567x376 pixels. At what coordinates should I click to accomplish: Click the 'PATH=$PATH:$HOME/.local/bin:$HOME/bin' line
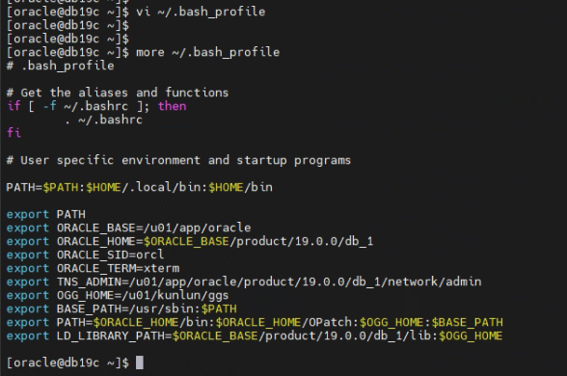point(140,187)
